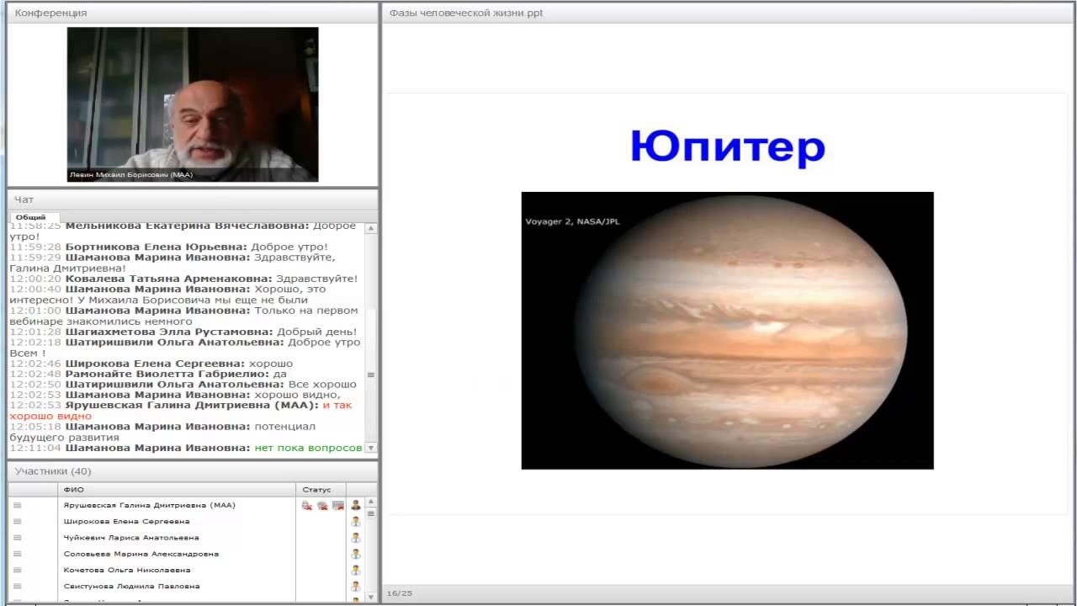Image resolution: width=1077 pixels, height=606 pixels.
Task: Click participants list scrollbar down arrow
Action: pos(371,598)
